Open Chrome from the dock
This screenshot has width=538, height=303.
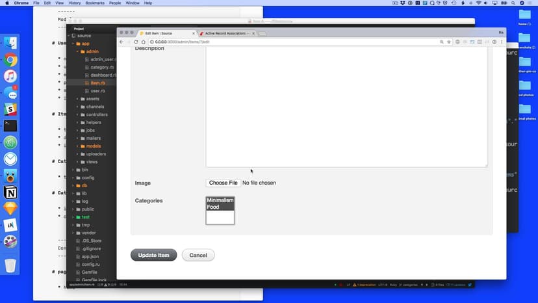coord(10,60)
